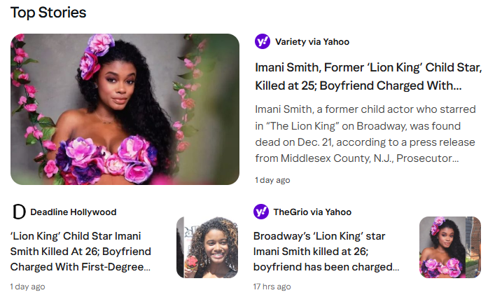Click the Variety article summary paragraph
The height and width of the screenshot is (295, 502).
pos(365,134)
